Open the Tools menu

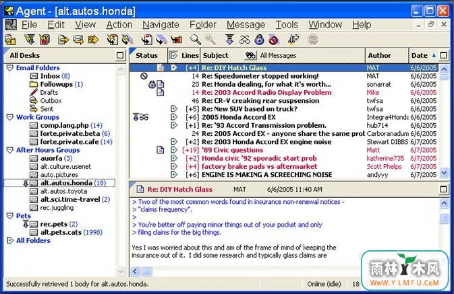point(287,25)
